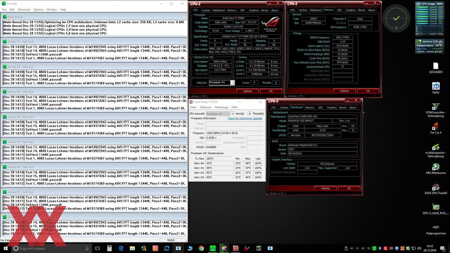This screenshot has height=253, width=450.
Task: Open the Test menu in Prime95
Action: 4,10
